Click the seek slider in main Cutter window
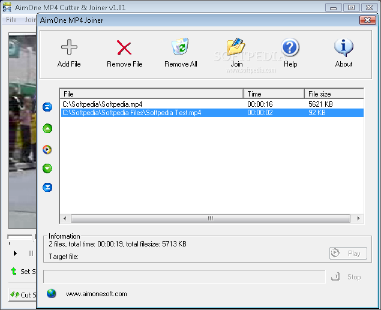This screenshot has height=310, width=381. click(22, 237)
